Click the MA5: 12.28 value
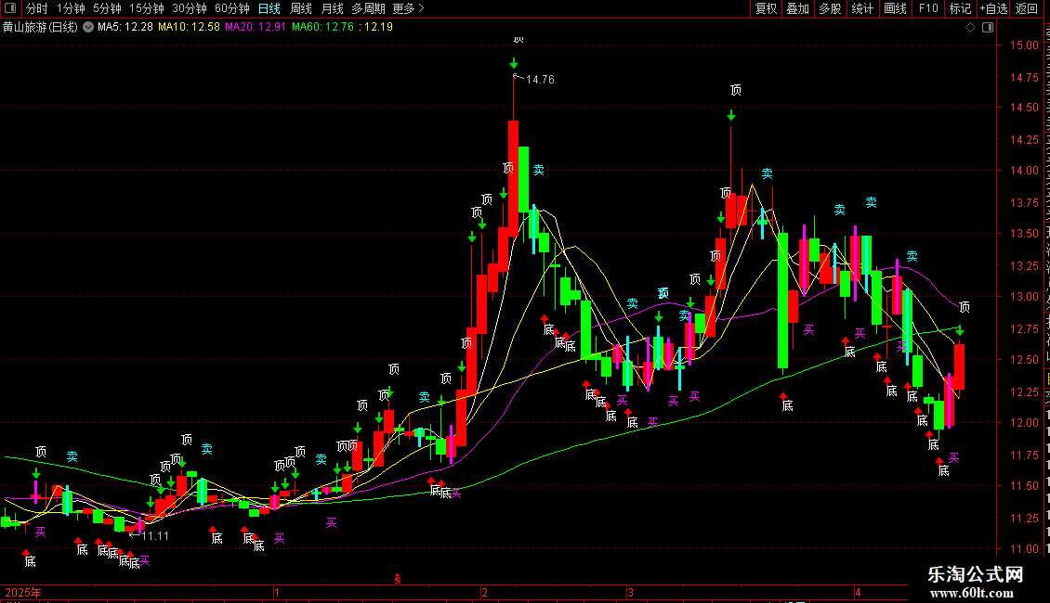This screenshot has width=1050, height=603. click(x=125, y=28)
